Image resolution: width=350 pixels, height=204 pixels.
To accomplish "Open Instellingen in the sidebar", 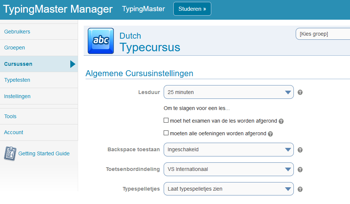I will [39, 96].
